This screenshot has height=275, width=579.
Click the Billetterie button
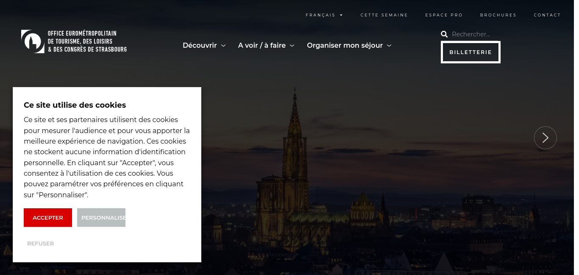[470, 52]
